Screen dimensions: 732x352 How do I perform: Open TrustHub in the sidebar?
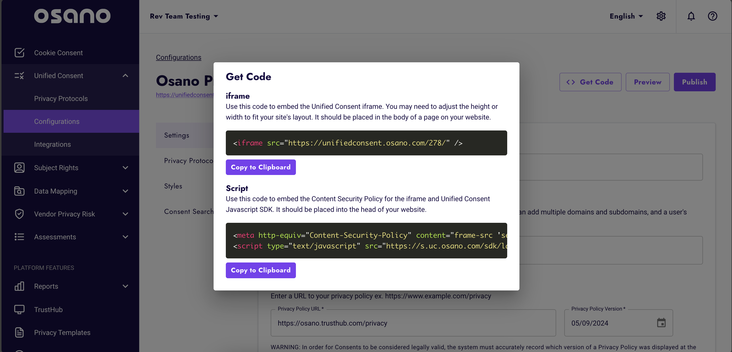point(48,309)
